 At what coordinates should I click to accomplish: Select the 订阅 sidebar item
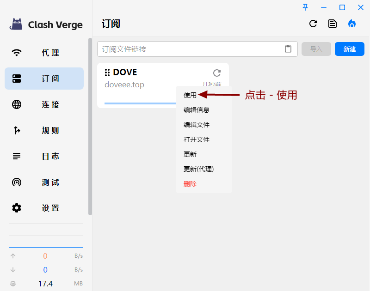(44, 79)
